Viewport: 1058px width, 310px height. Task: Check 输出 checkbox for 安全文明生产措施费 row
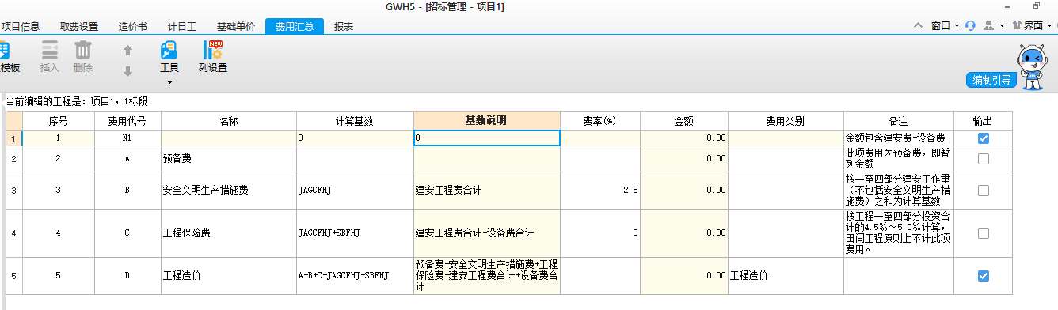click(x=983, y=191)
